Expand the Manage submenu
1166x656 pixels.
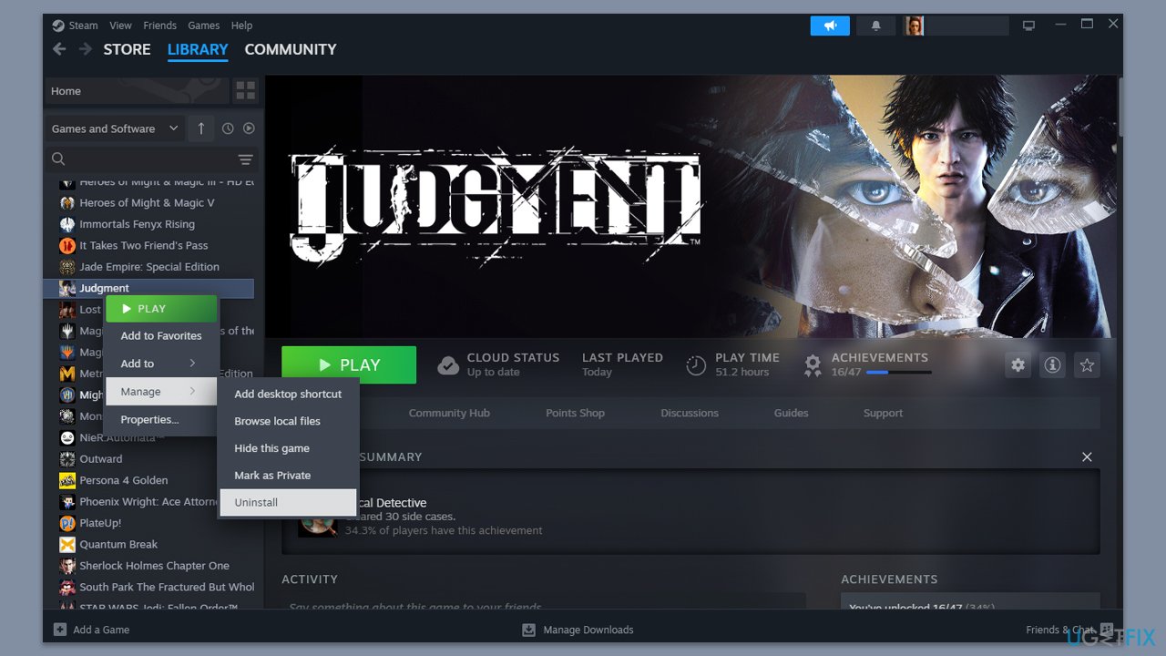161,392
